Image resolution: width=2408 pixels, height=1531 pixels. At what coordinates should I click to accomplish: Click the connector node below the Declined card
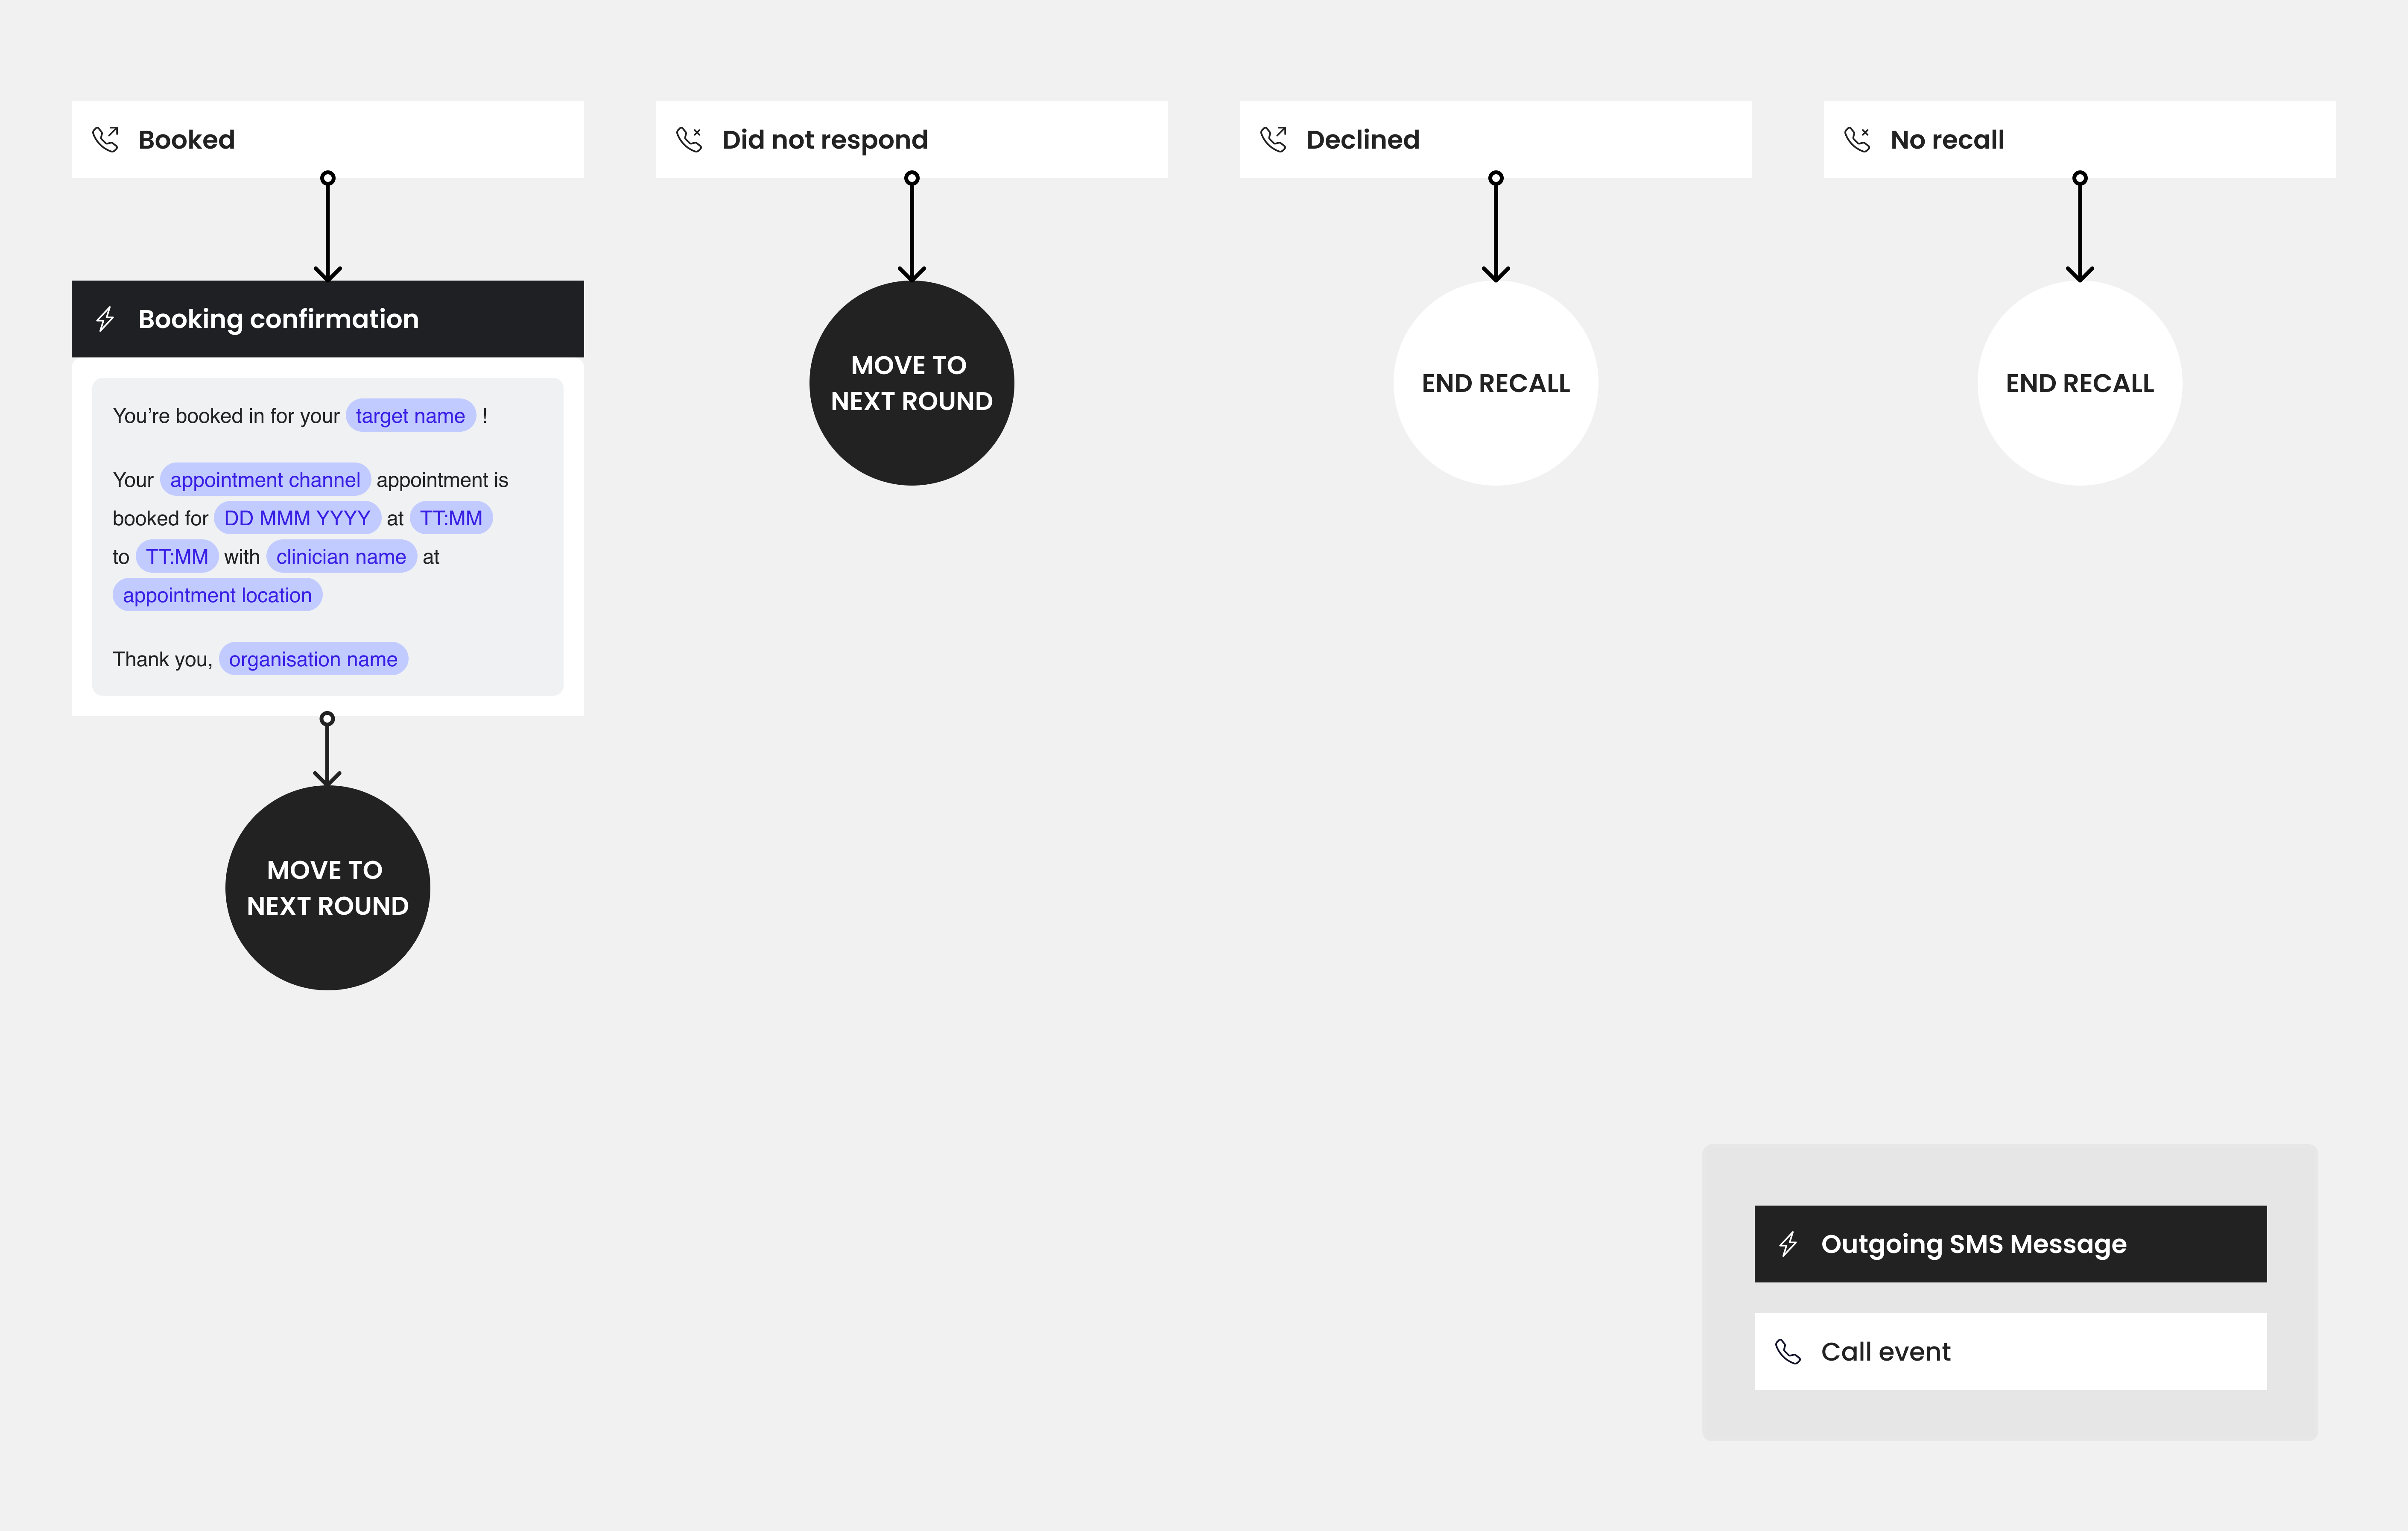[1496, 178]
